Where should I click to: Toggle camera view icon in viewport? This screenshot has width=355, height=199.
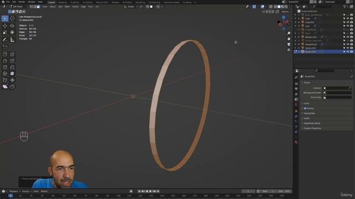point(289,44)
